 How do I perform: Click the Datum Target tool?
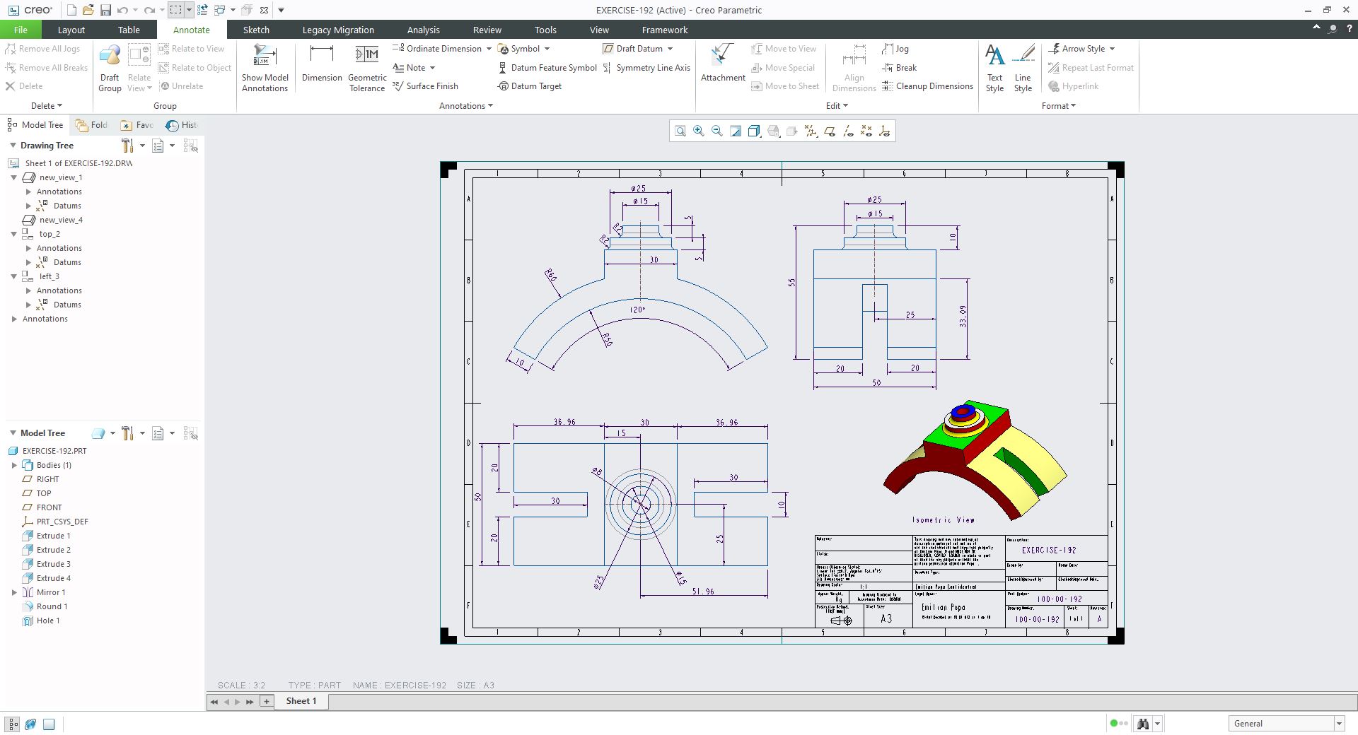tap(530, 86)
